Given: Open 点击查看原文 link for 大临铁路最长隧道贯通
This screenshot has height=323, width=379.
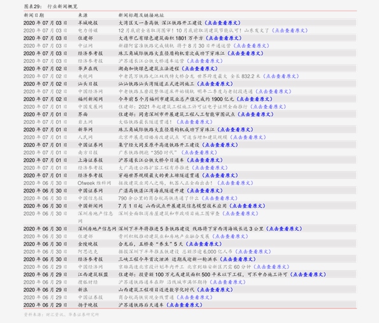Looking at the screenshot, I should point(194,122).
